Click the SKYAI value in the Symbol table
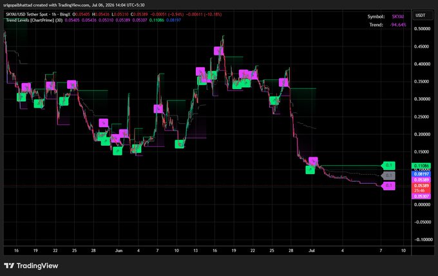 click(x=398, y=17)
